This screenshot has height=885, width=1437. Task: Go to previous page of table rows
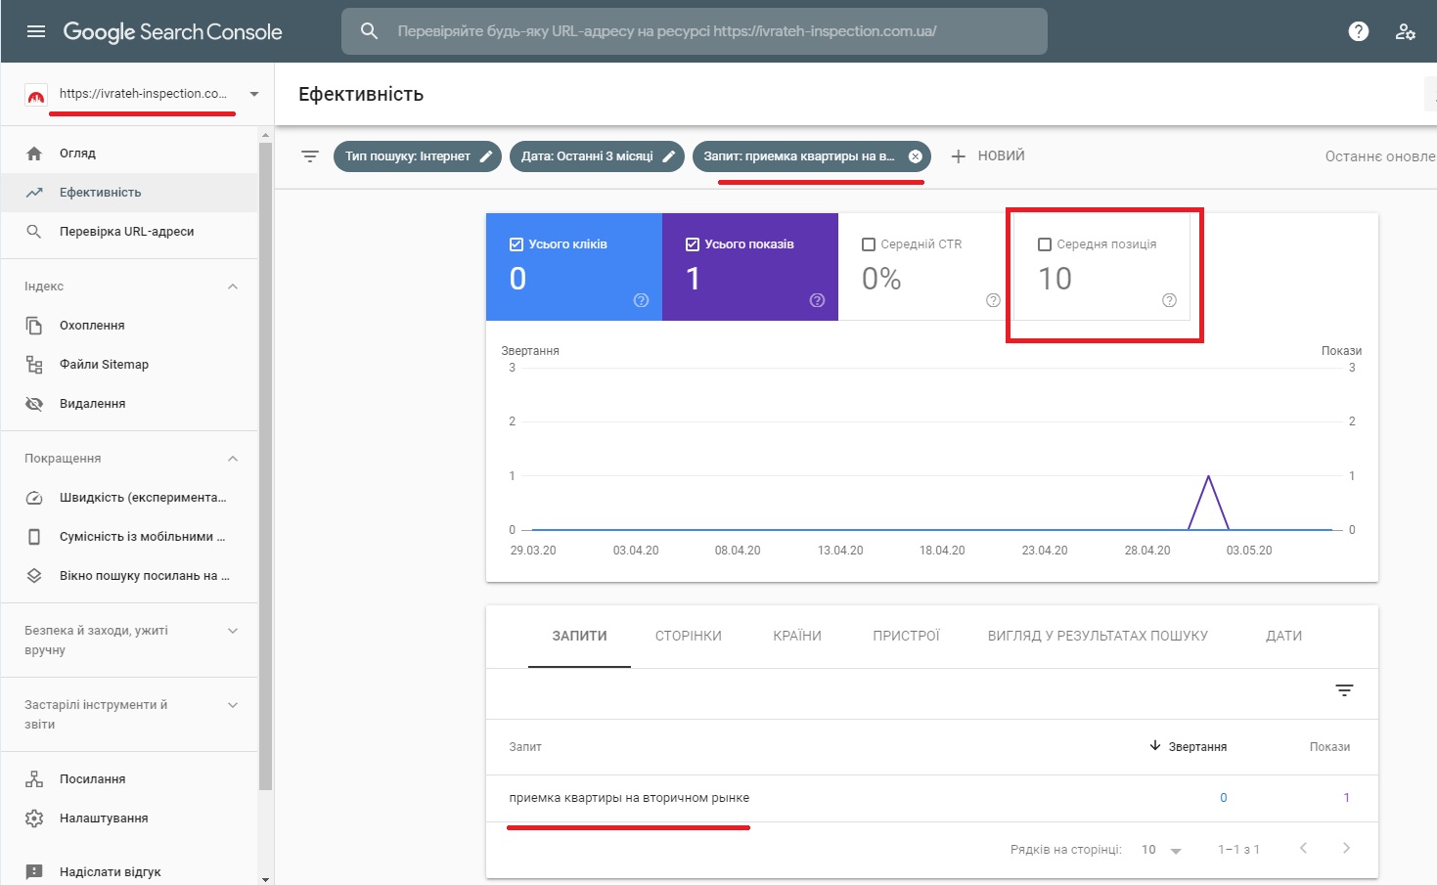click(1303, 849)
